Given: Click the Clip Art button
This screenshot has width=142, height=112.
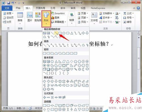Looking at the screenshot, I should tap(38, 17).
